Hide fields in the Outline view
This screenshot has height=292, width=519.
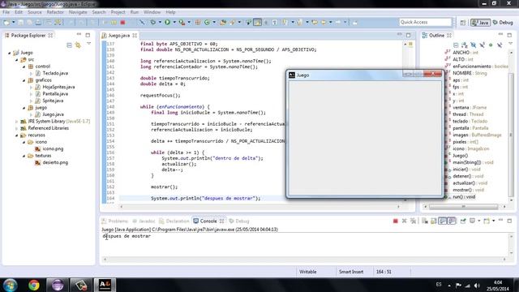click(x=474, y=45)
